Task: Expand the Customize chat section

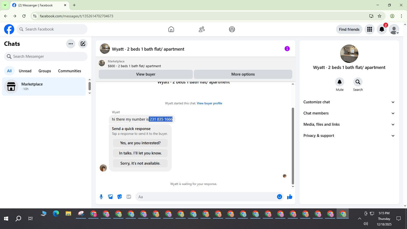Action: 349,102
